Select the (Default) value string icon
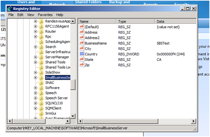Viewport: 210px width, 137px height. 82,27
